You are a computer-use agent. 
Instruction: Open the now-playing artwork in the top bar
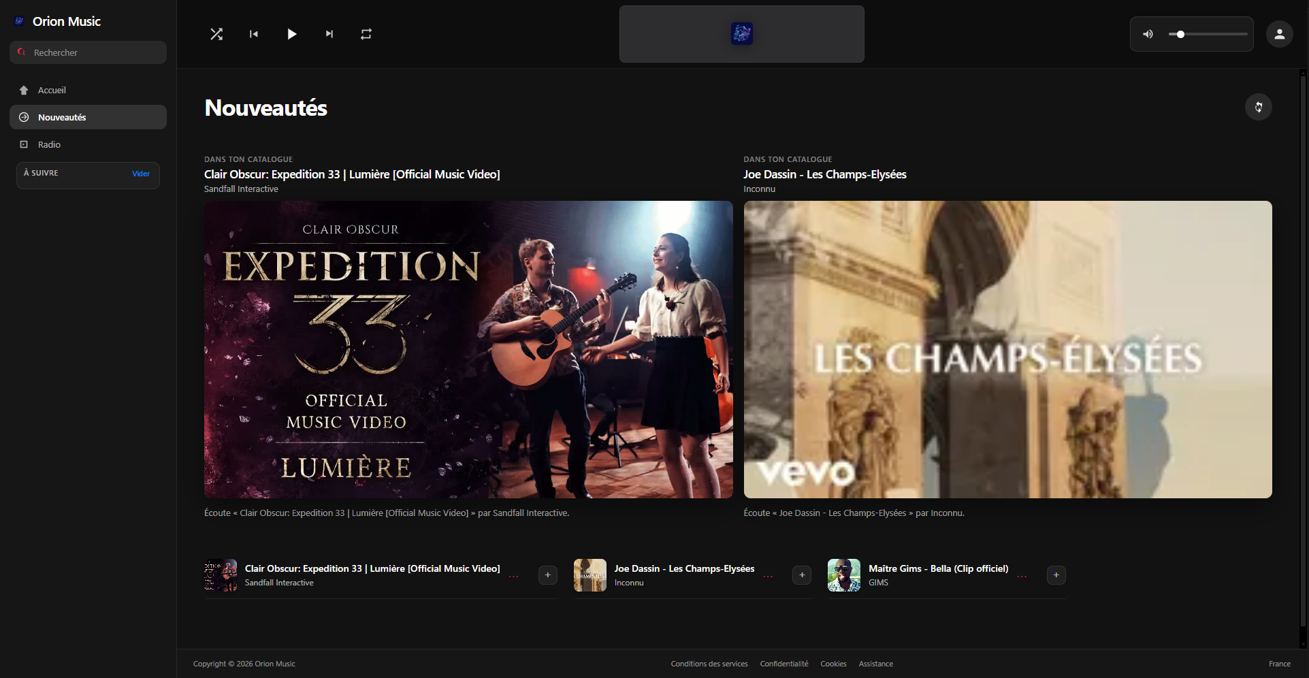[x=742, y=33]
